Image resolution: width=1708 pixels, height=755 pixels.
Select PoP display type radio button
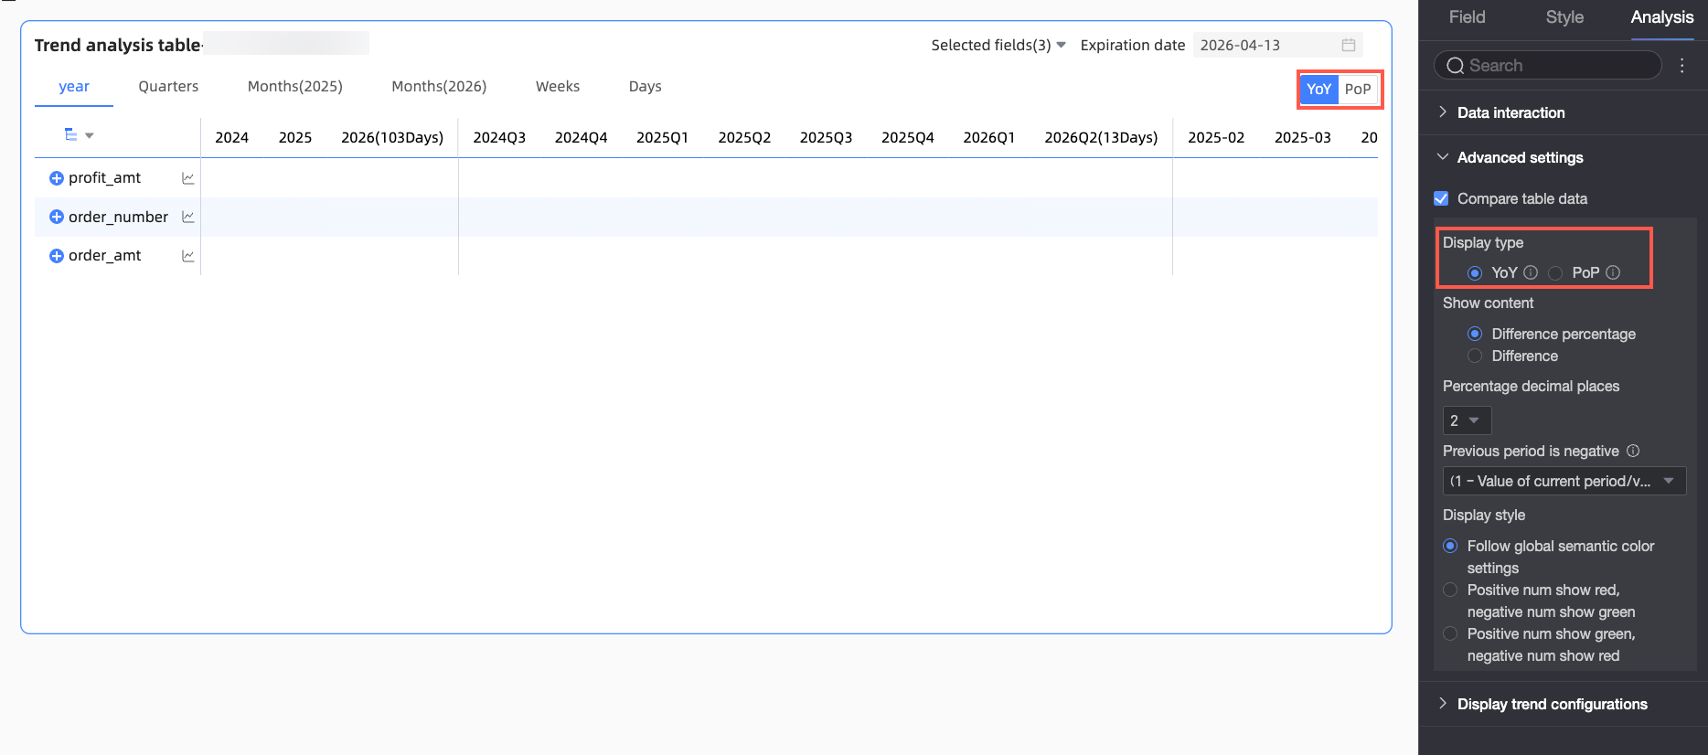click(x=1555, y=273)
